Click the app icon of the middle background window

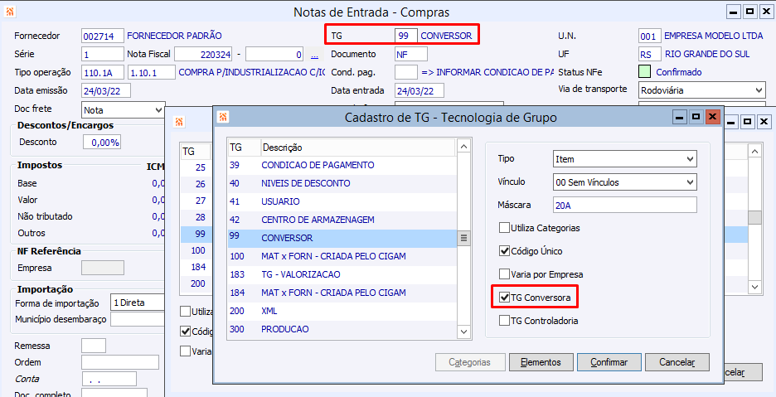pos(179,122)
